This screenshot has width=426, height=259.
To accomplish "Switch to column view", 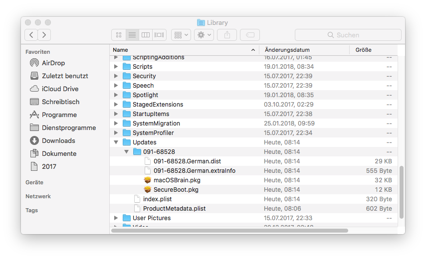I will (x=146, y=35).
